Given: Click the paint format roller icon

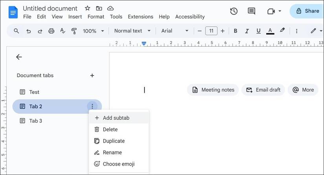Looking at the screenshot, I should (74, 31).
